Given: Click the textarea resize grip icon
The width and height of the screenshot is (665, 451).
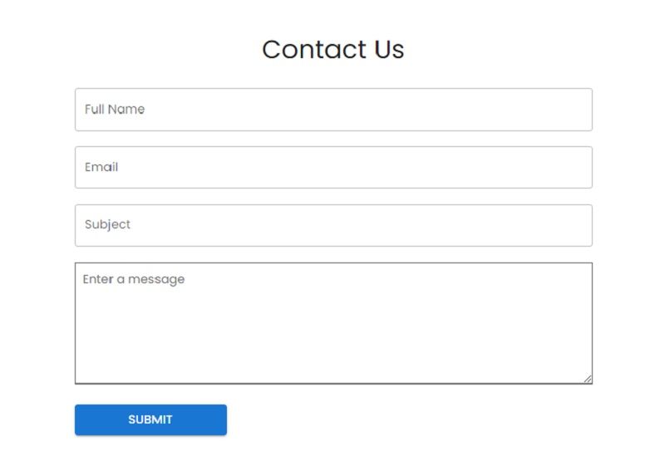Looking at the screenshot, I should tap(588, 379).
